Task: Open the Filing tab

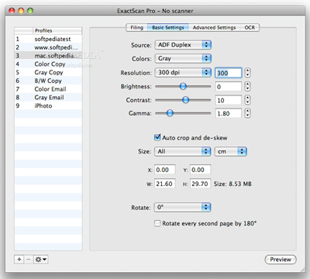Action: pos(136,28)
